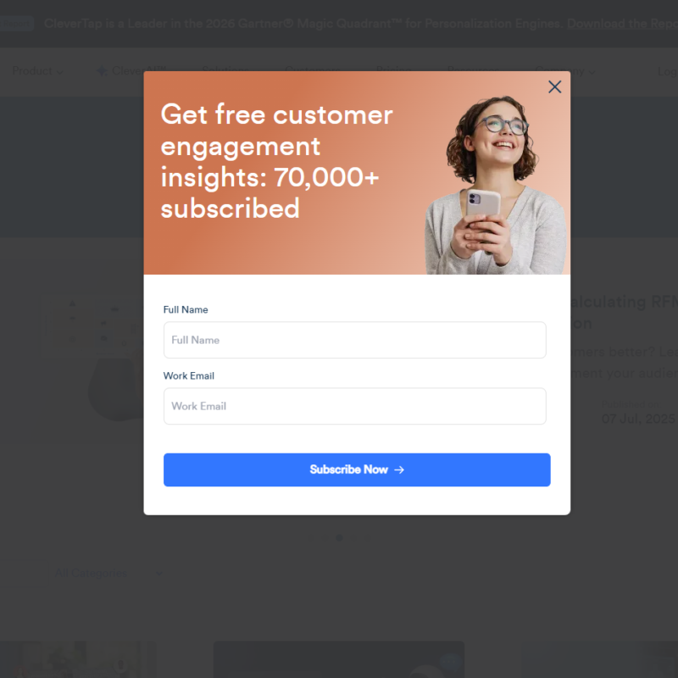The width and height of the screenshot is (678, 678).
Task: Click the chat bubble icon at bottom
Action: pyautogui.click(x=450, y=662)
